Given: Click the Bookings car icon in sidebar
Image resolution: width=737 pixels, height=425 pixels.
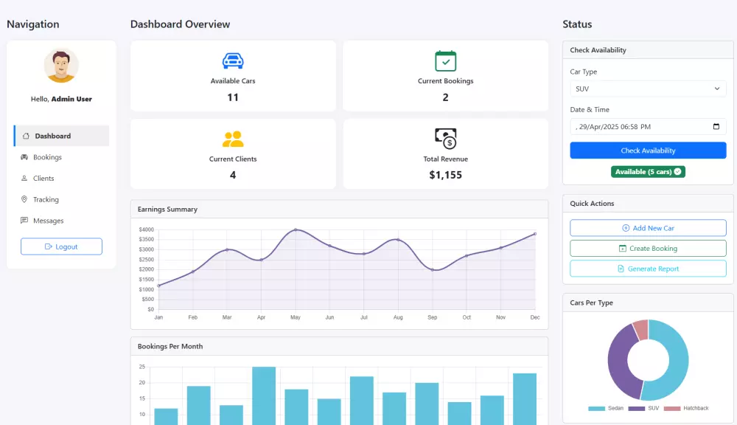Looking at the screenshot, I should click(x=24, y=157).
